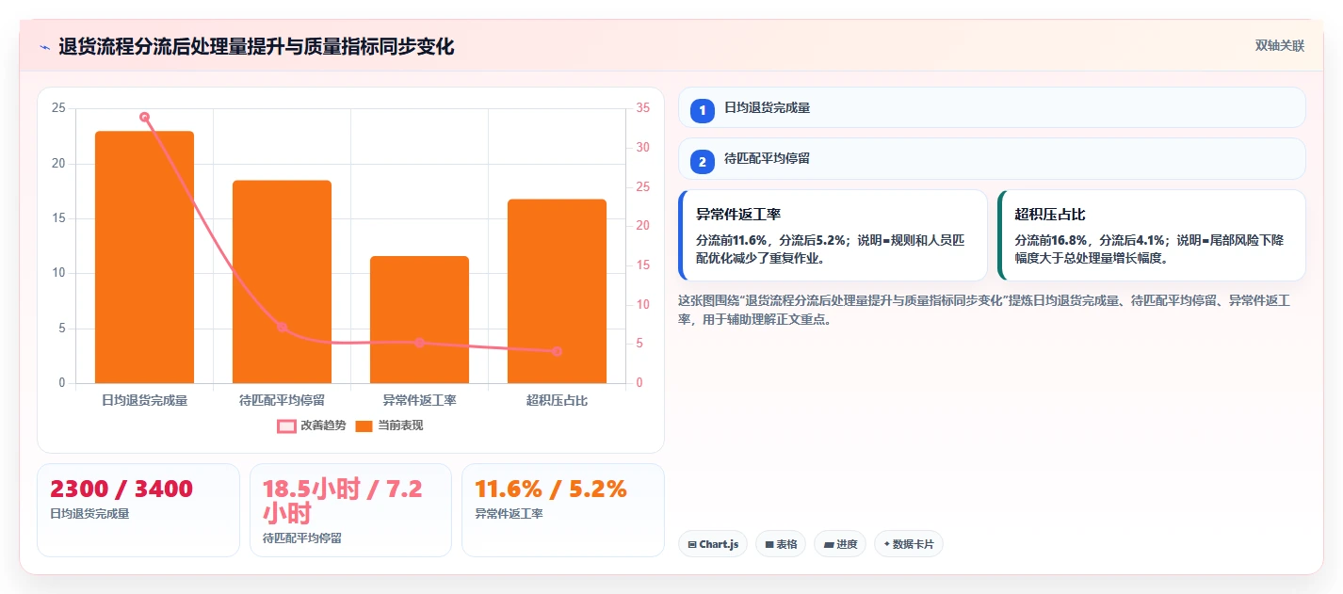The width and height of the screenshot is (1343, 594).
Task: Click the icon inside the Chart.js tag
Action: 692,544
